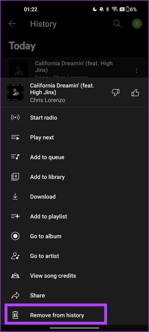Image resolution: width=149 pixels, height=332 pixels.
Task: Tap the song album thumbnail in sheet
Action: 15,93
